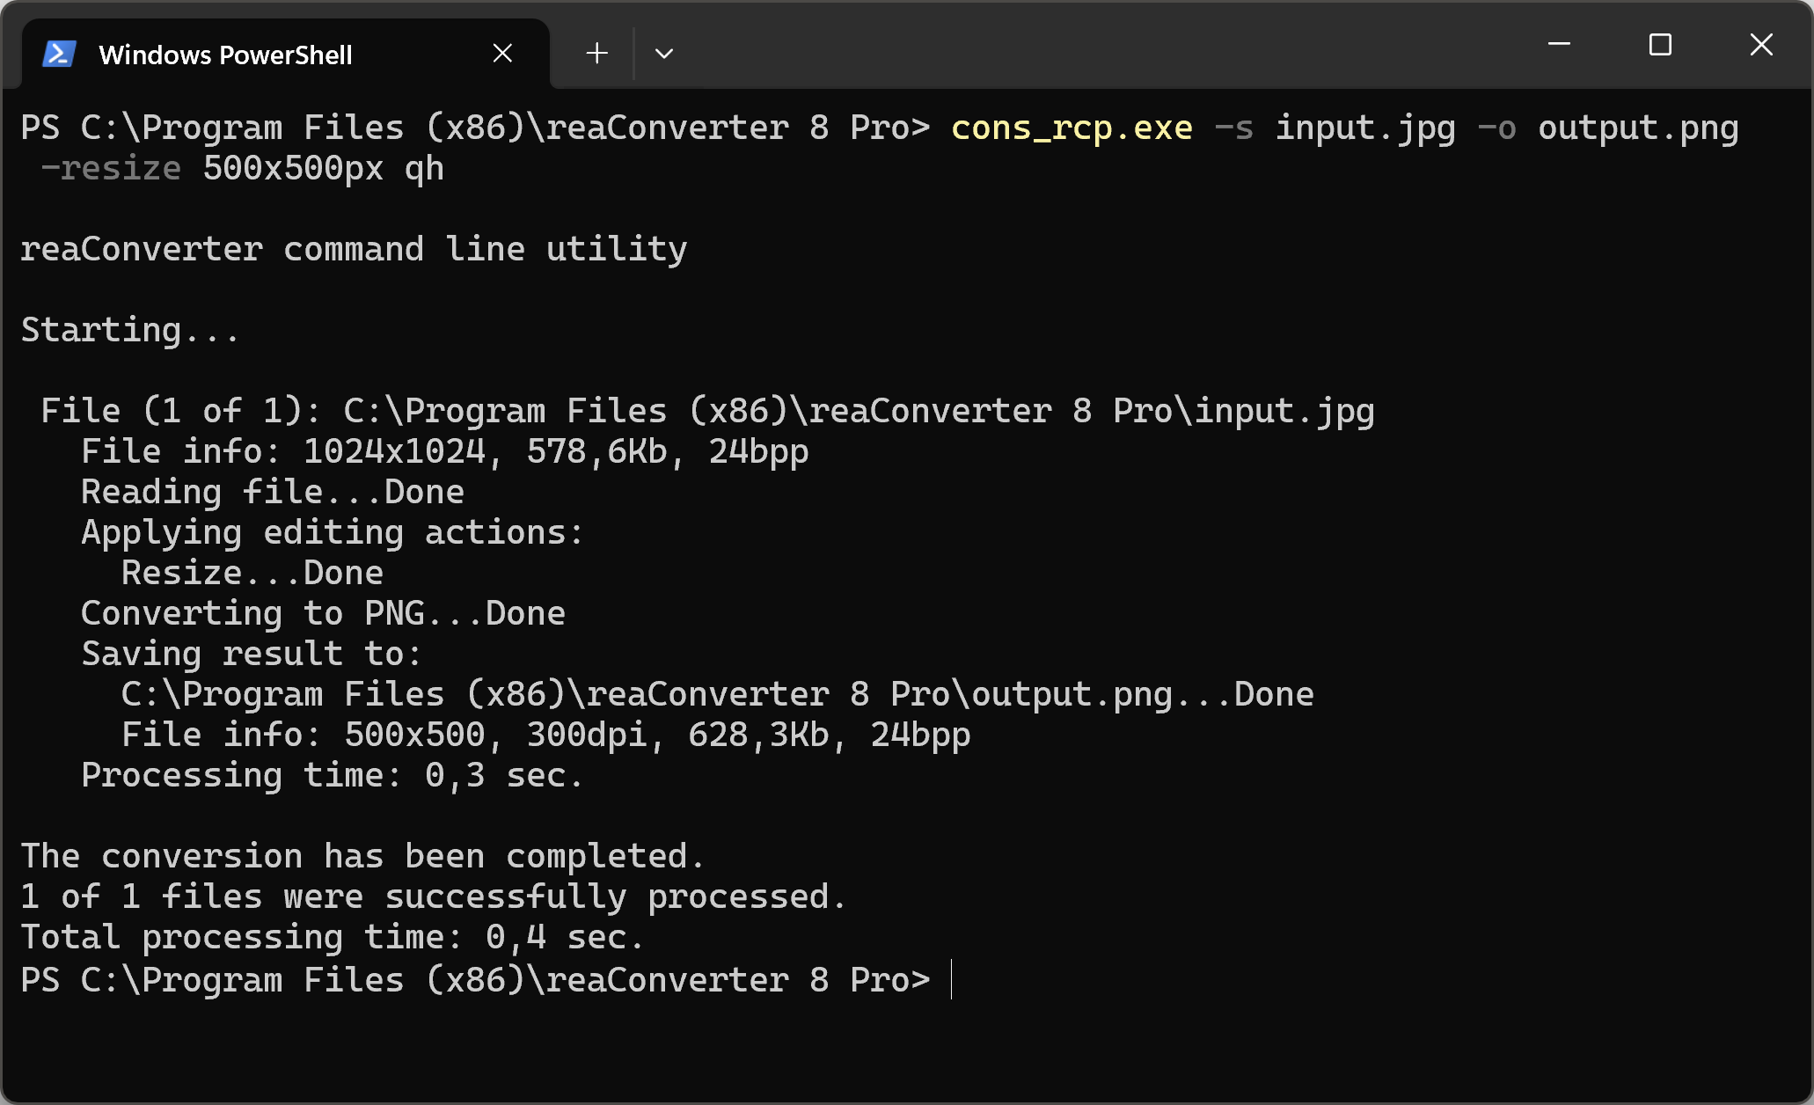Minimize the terminal window
The width and height of the screenshot is (1814, 1105).
click(1559, 44)
